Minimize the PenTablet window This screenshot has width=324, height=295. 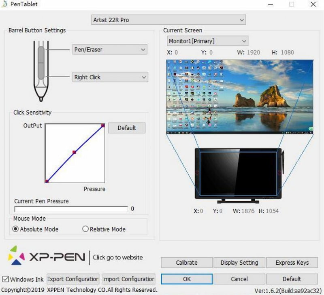coord(271,4)
